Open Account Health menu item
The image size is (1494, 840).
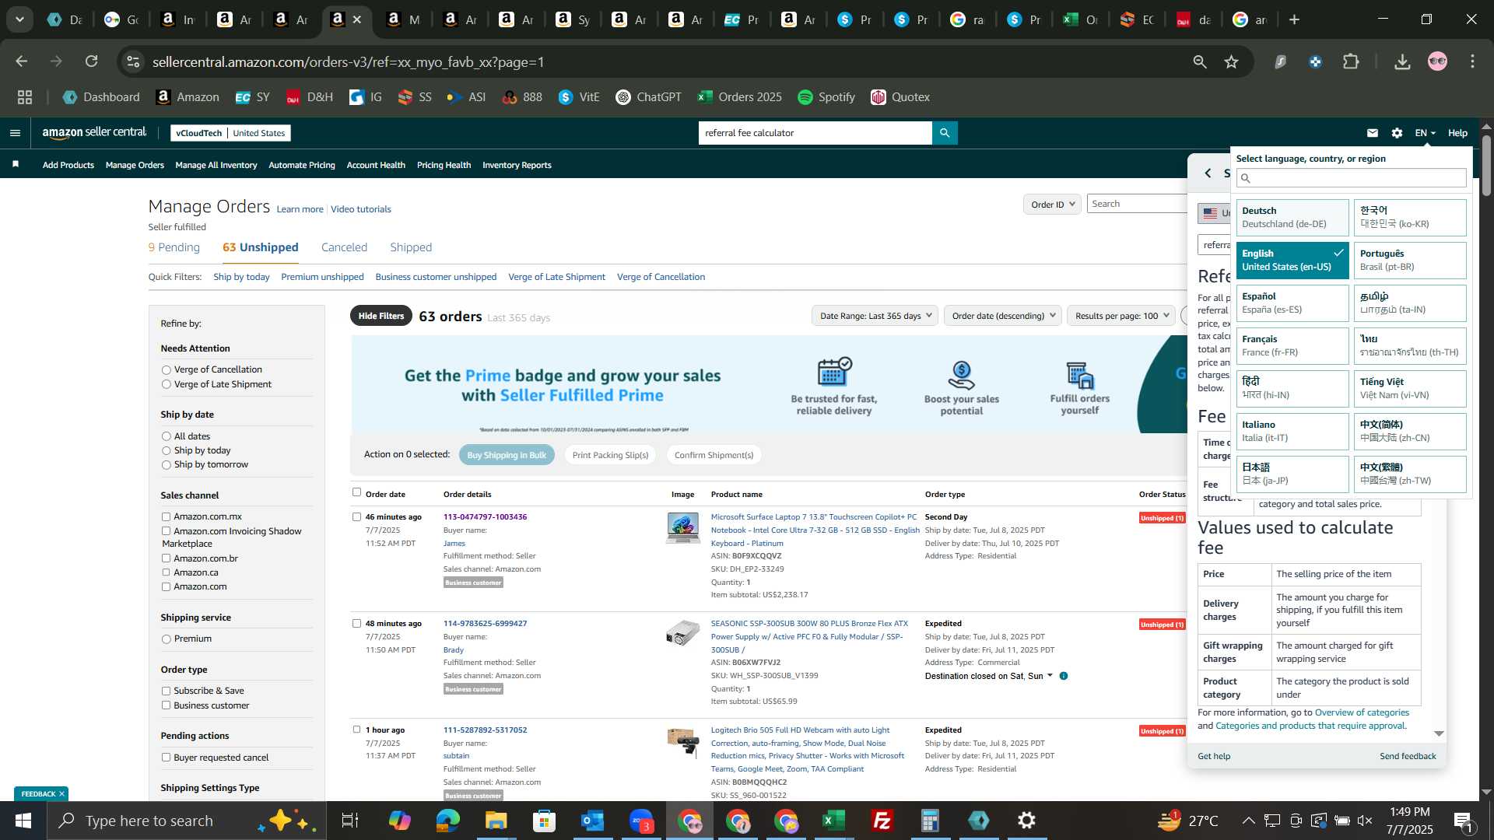pos(376,165)
